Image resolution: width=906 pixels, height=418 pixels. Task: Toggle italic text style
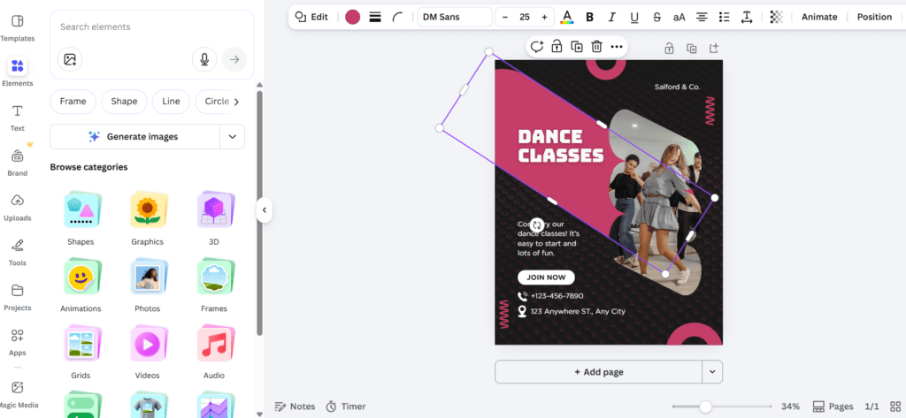click(x=611, y=17)
